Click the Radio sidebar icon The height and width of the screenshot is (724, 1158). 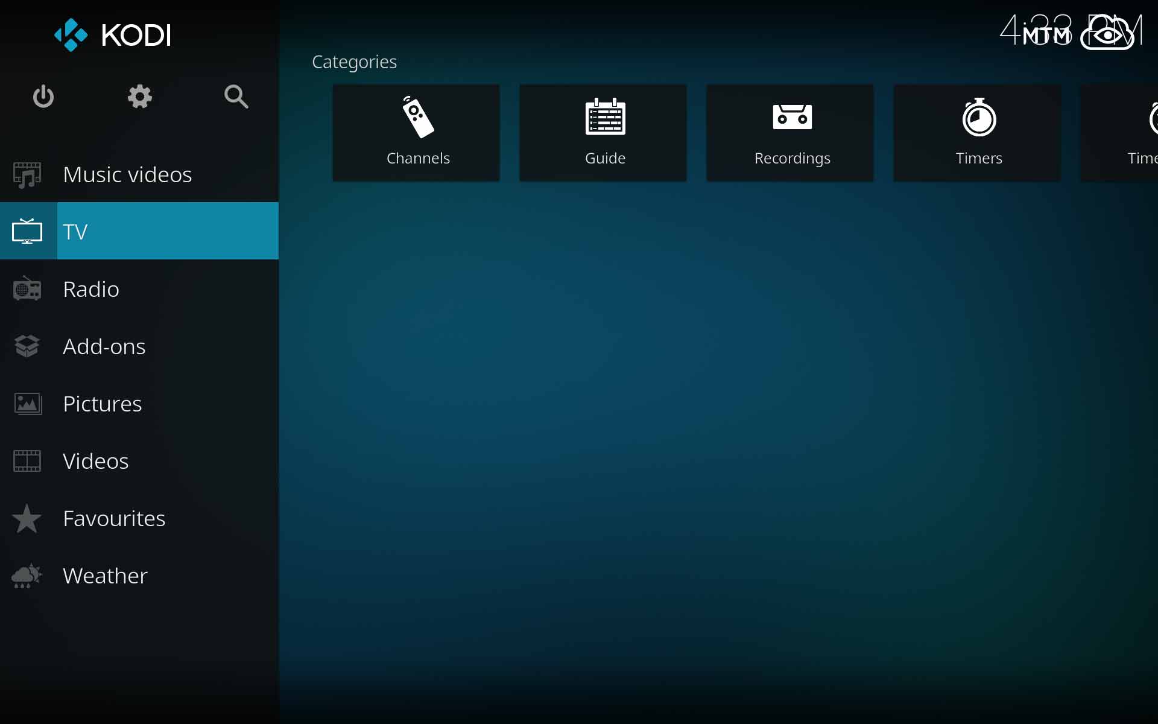click(27, 288)
